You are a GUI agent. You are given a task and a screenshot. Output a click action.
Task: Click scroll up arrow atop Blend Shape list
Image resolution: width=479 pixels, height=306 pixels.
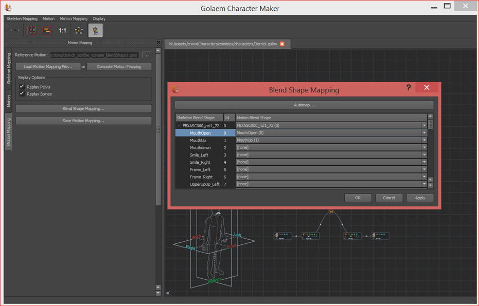(430, 116)
